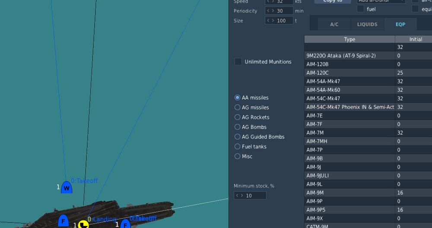Select the AIM-54C-Mk47 row

(x=368, y=98)
